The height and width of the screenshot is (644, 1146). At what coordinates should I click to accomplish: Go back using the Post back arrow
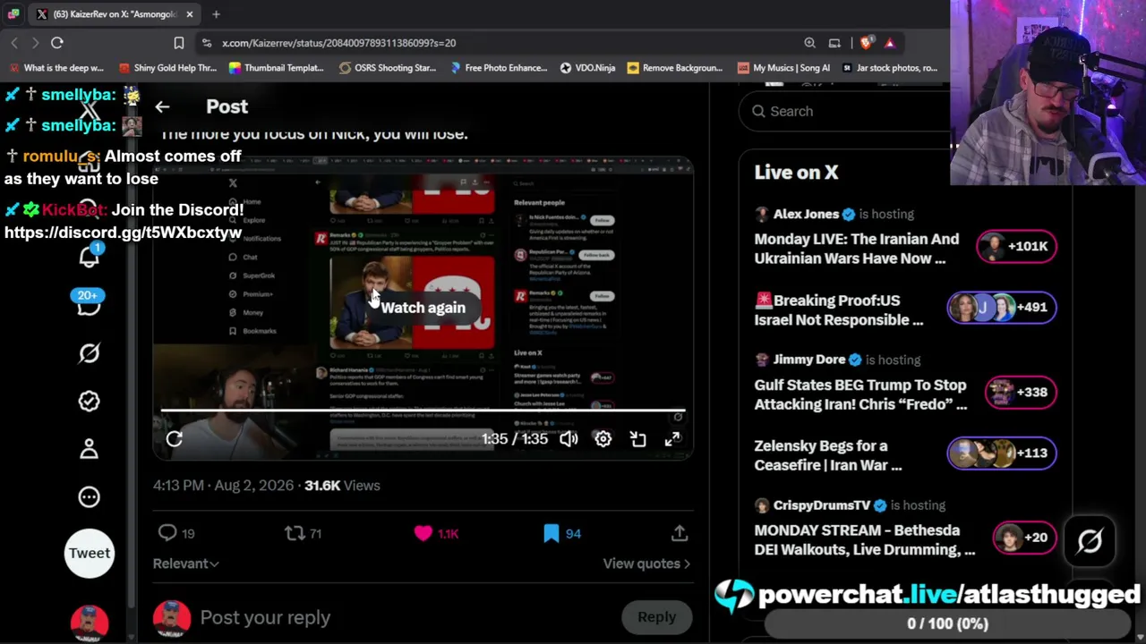(162, 106)
